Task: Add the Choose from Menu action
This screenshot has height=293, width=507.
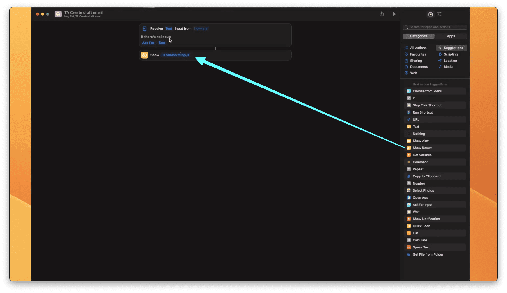Action: [427, 91]
